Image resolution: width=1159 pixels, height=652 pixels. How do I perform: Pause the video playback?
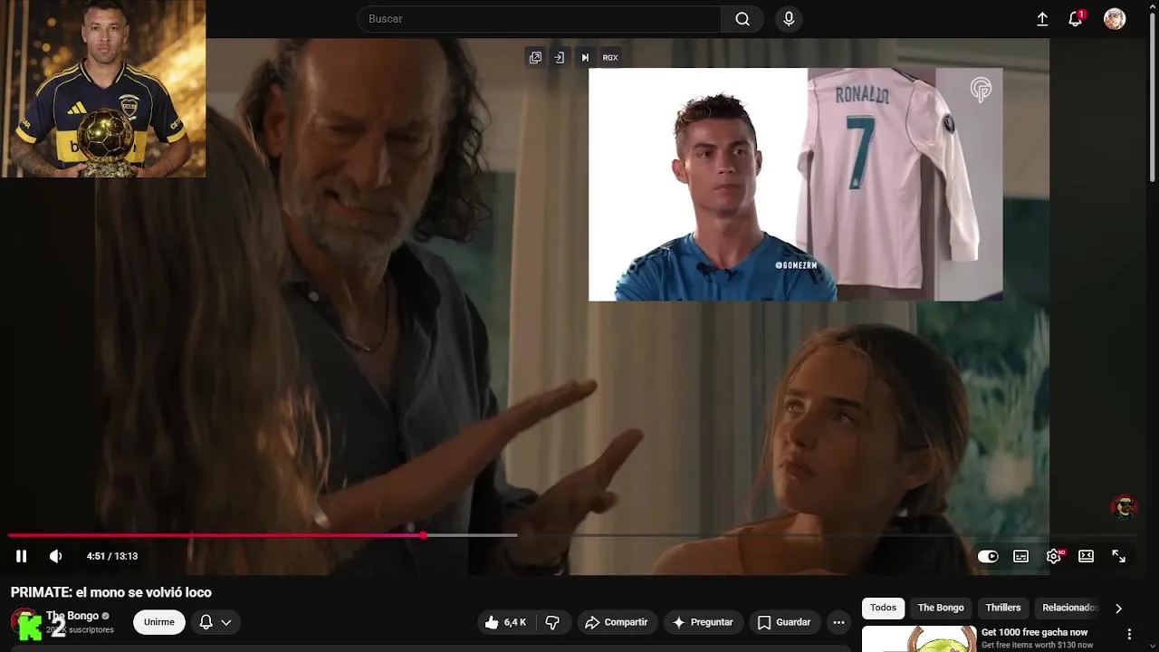tap(22, 556)
